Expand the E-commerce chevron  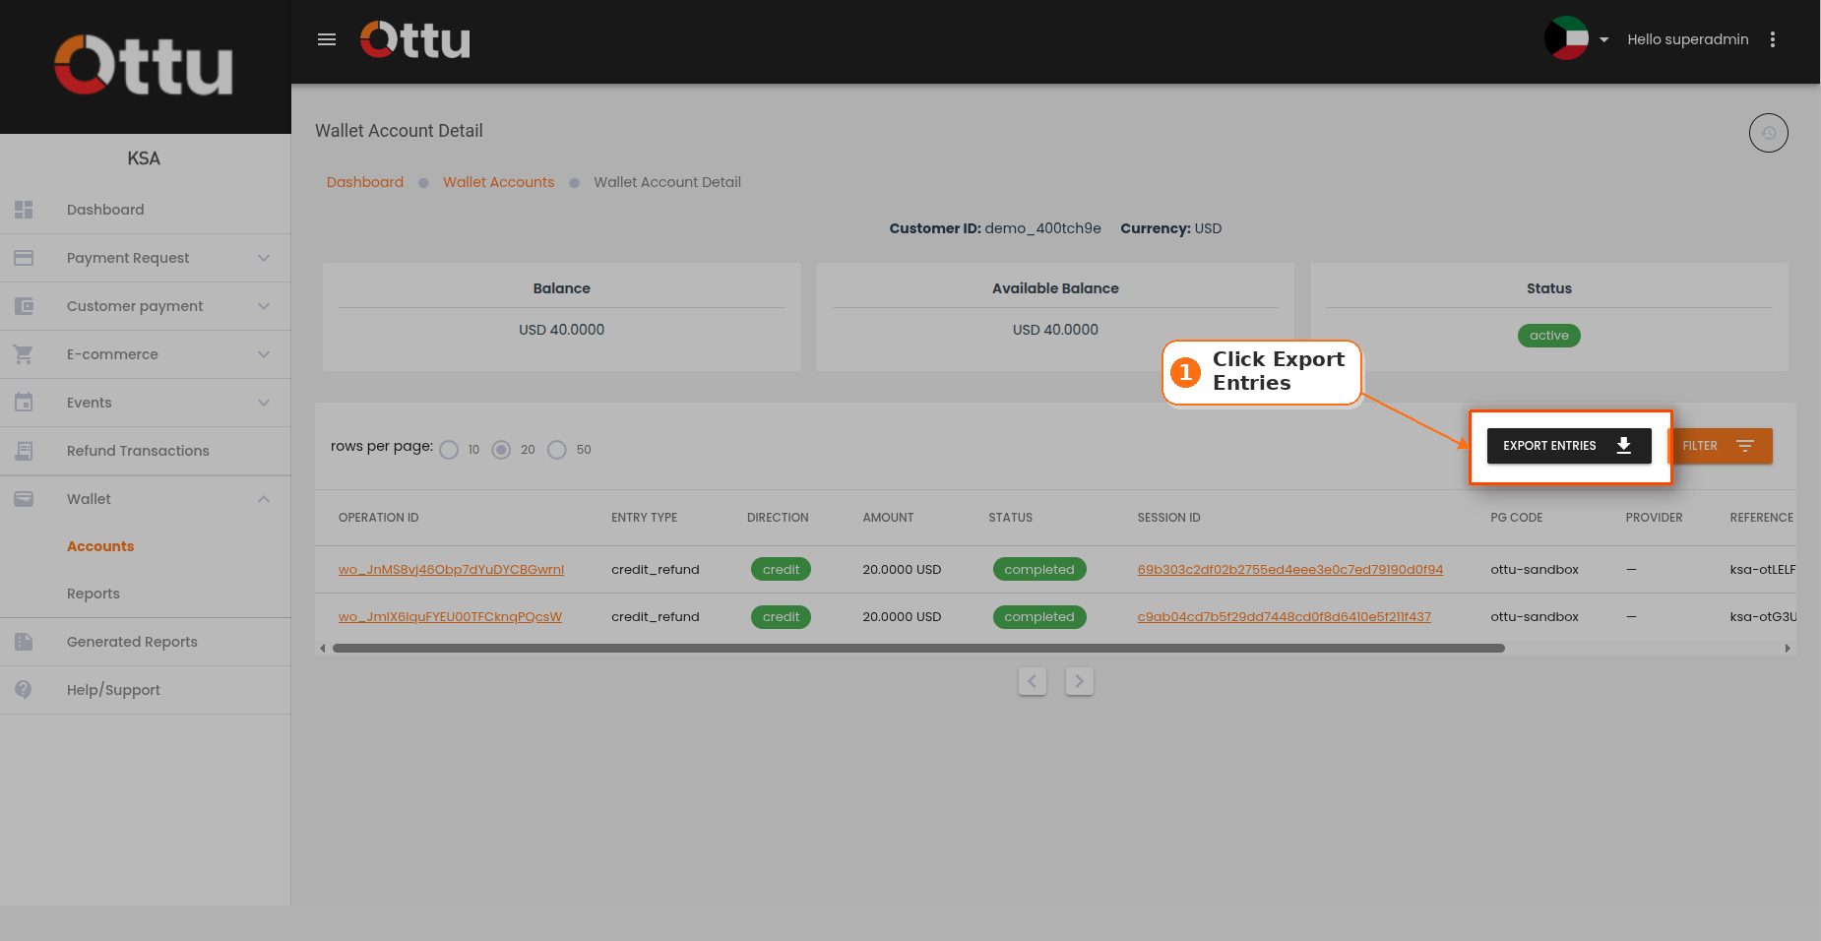[264, 354]
